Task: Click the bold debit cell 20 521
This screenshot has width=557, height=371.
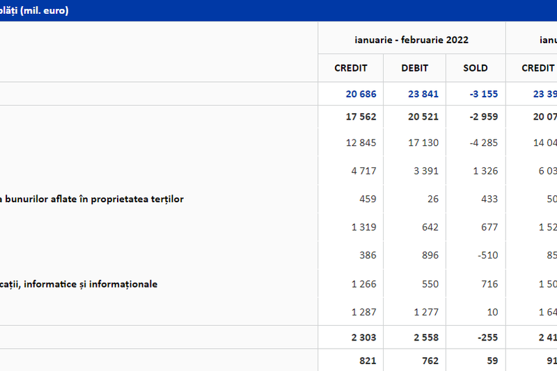Action: click(x=423, y=117)
